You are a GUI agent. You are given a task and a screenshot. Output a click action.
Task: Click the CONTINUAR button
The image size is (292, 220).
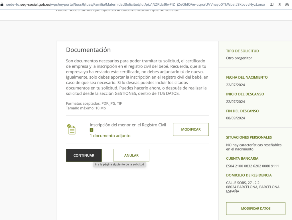[84, 155]
